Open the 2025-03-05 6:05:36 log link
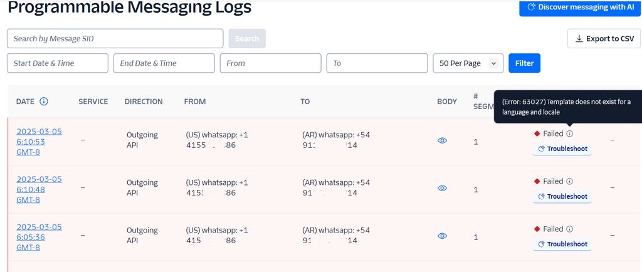Screen dimensions: 642x272 pos(39,236)
